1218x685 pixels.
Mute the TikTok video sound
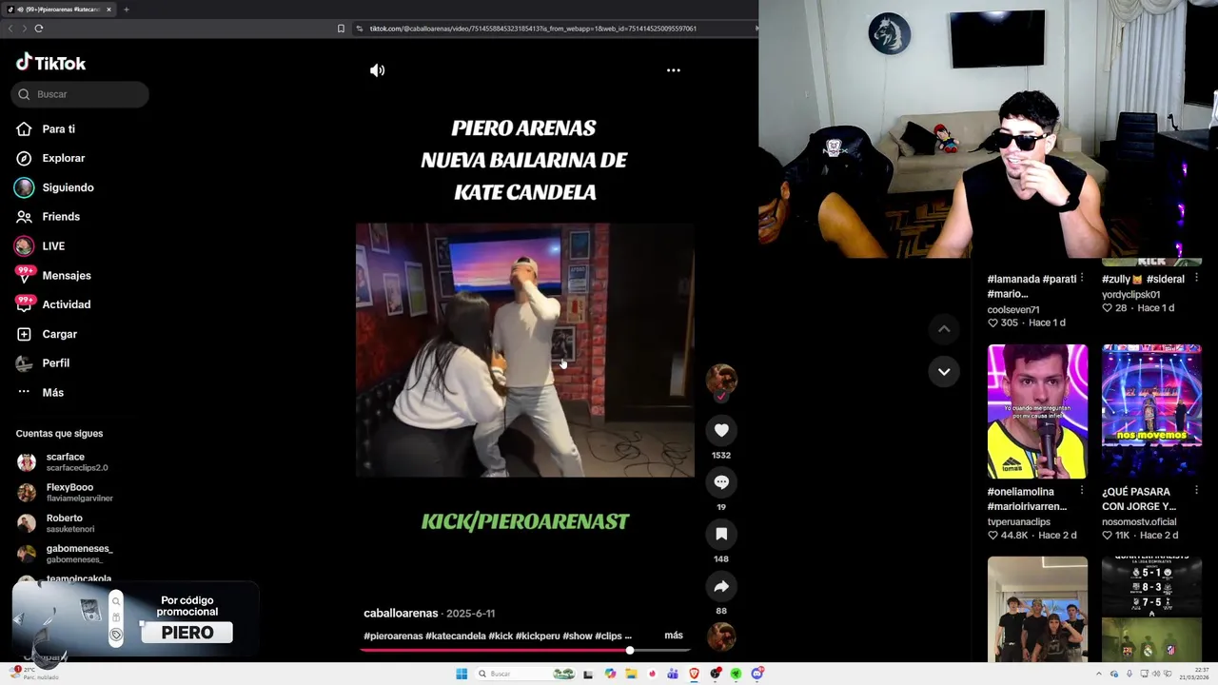click(378, 70)
